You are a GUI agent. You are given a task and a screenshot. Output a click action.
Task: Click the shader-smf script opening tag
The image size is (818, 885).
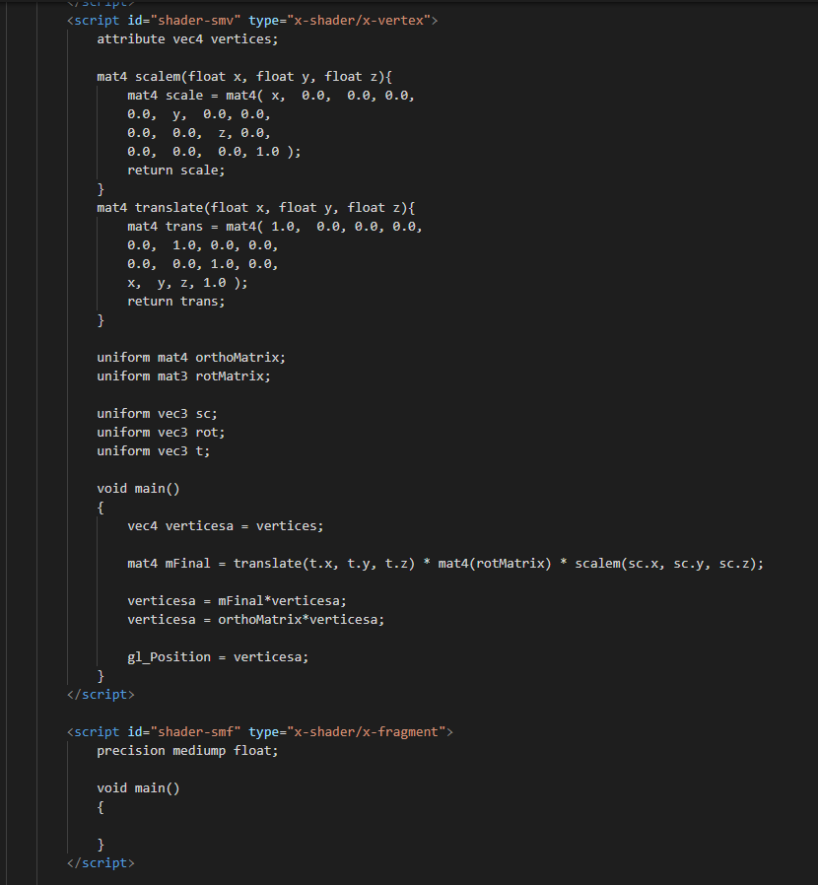pos(259,732)
